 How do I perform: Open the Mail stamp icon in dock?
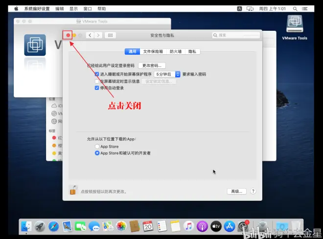click(x=67, y=226)
